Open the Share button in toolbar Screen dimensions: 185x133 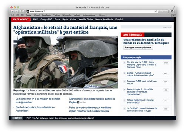click(x=22, y=11)
